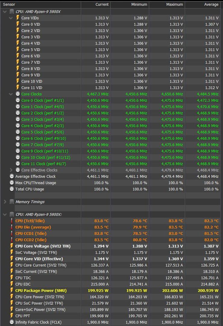Image resolution: width=223 pixels, height=326 pixels.
Task: Click the Sensor column header
Action: (x=9, y=4)
